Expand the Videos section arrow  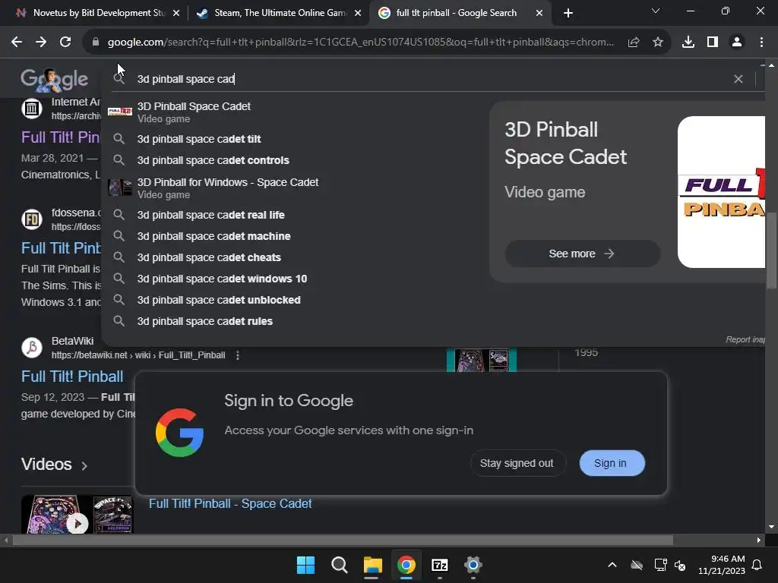pos(84,465)
